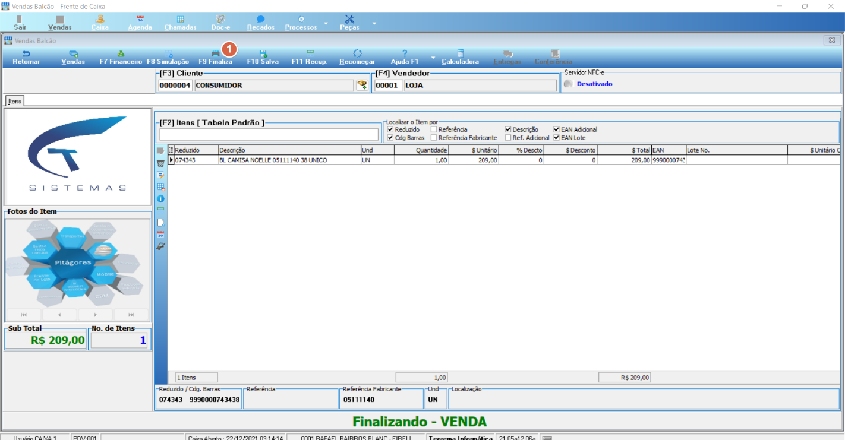The width and height of the screenshot is (845, 440).
Task: Click the client code field 0000004
Action: pyautogui.click(x=175, y=86)
